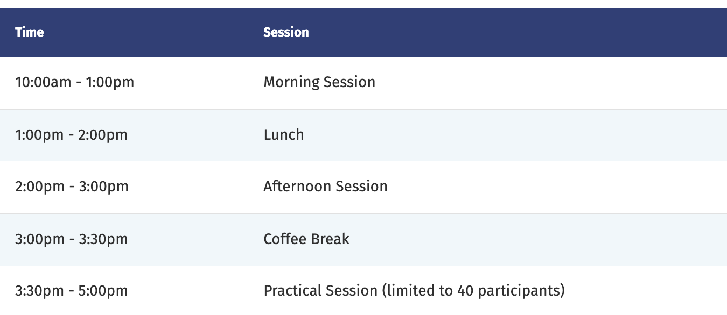Select the Practical Session text
Image resolution: width=727 pixels, height=315 pixels.
click(320, 291)
